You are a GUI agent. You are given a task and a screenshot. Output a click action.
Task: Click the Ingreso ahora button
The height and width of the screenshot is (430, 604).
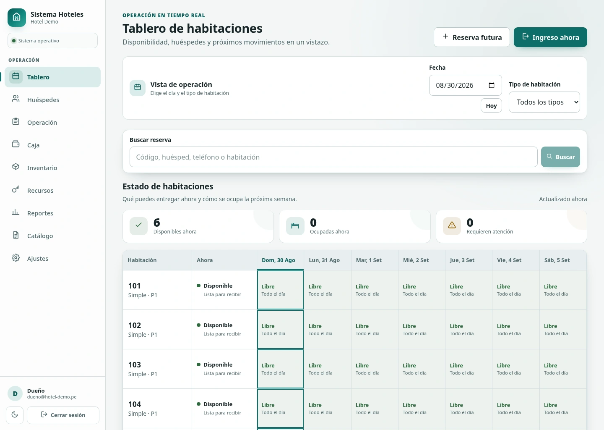(550, 37)
